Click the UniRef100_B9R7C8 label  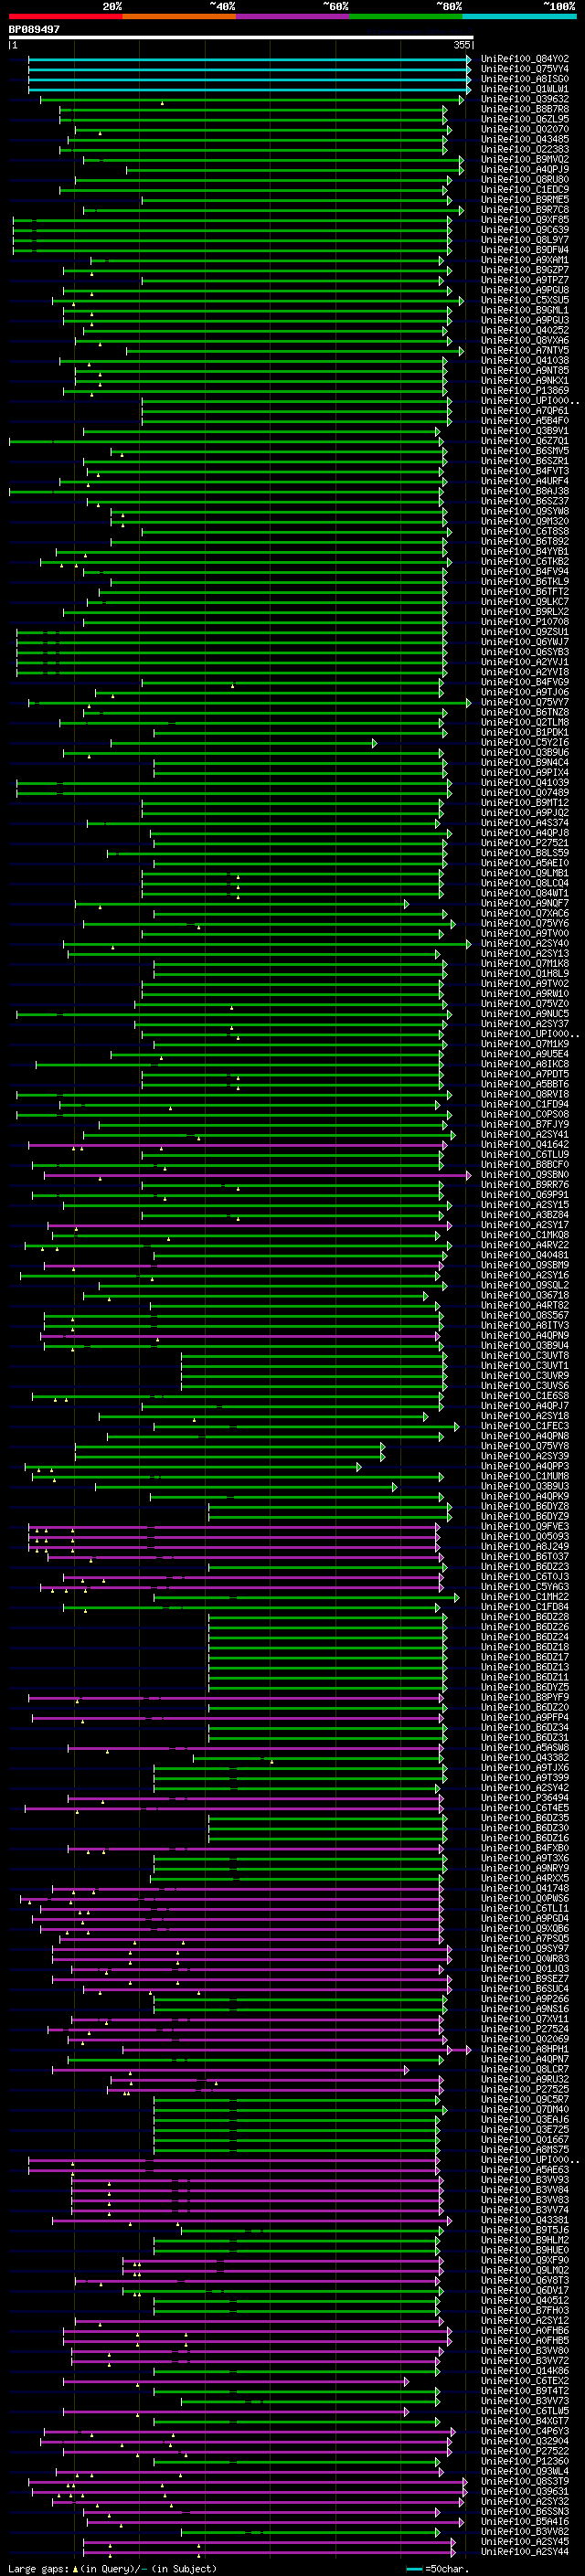525,209
